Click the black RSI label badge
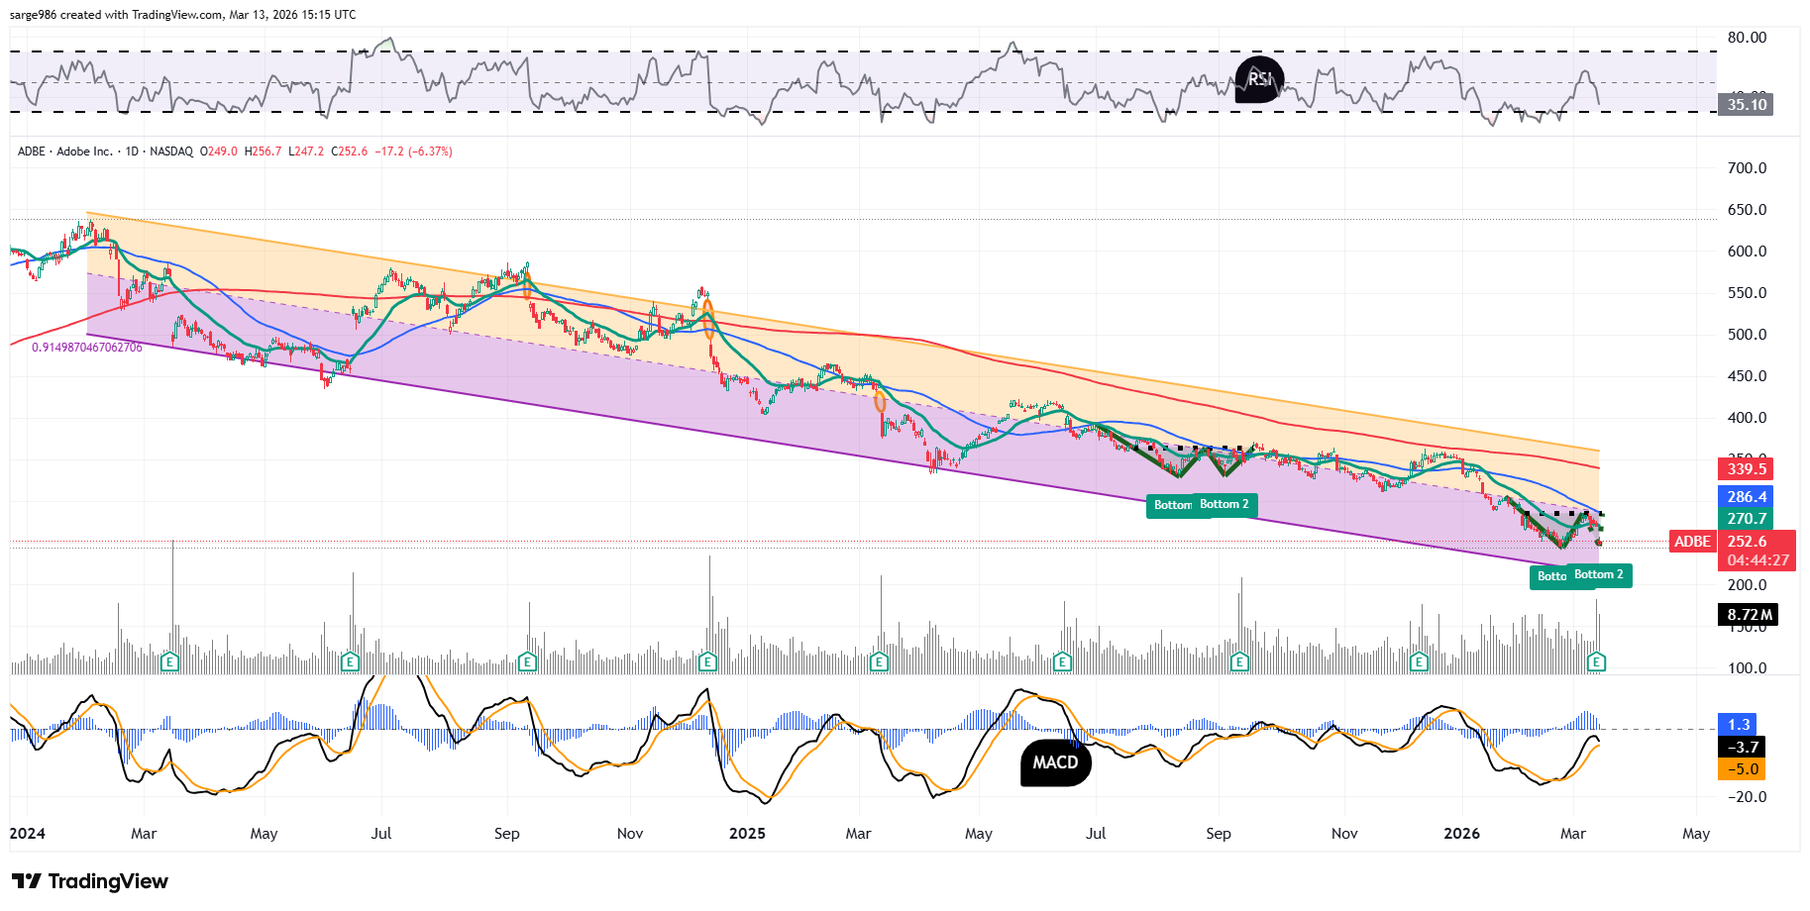This screenshot has height=911, width=1810. coord(1259,79)
